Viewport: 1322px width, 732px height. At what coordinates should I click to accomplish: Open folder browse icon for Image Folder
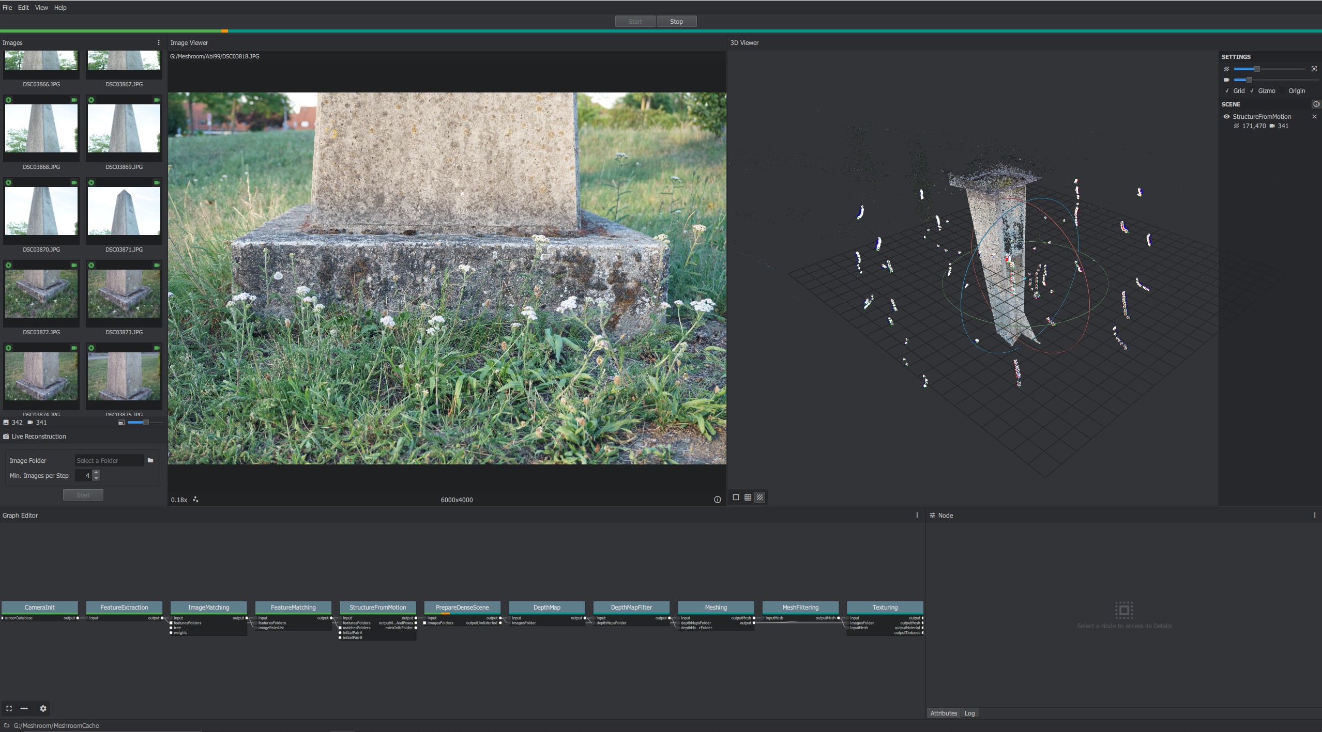[150, 460]
